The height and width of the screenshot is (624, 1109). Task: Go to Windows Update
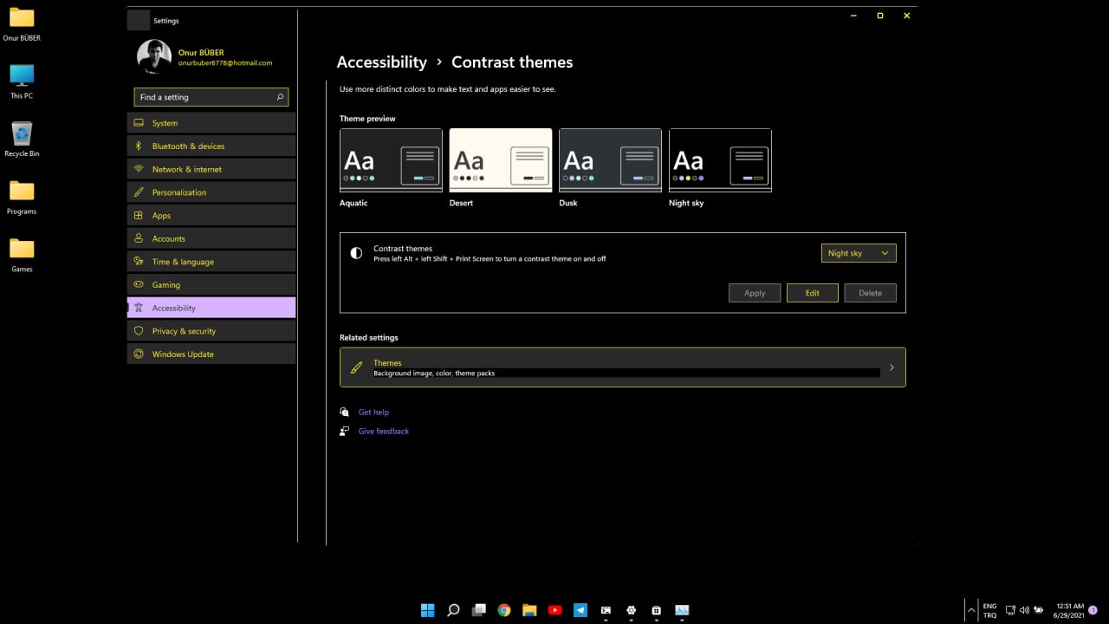[x=211, y=354]
